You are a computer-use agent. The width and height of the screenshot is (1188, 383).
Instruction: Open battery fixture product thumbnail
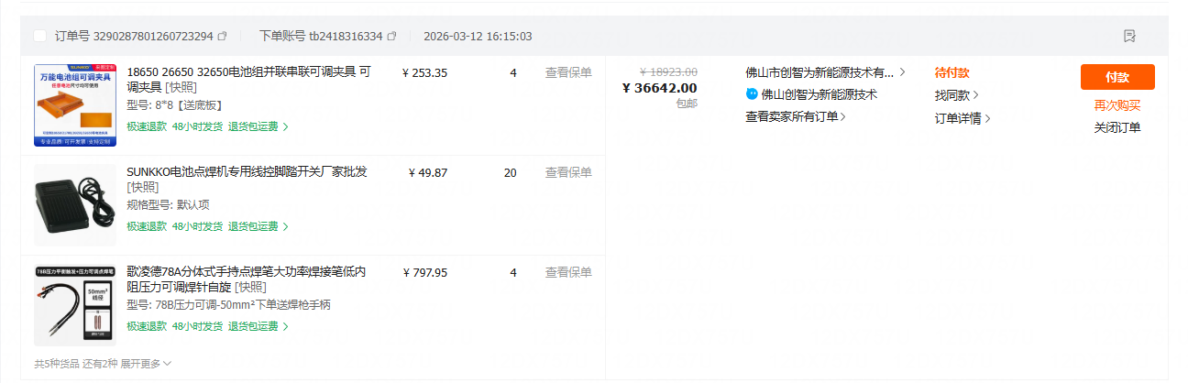(75, 105)
